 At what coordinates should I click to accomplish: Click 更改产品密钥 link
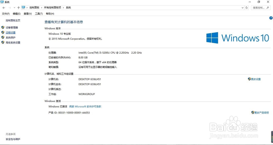click(262, 113)
